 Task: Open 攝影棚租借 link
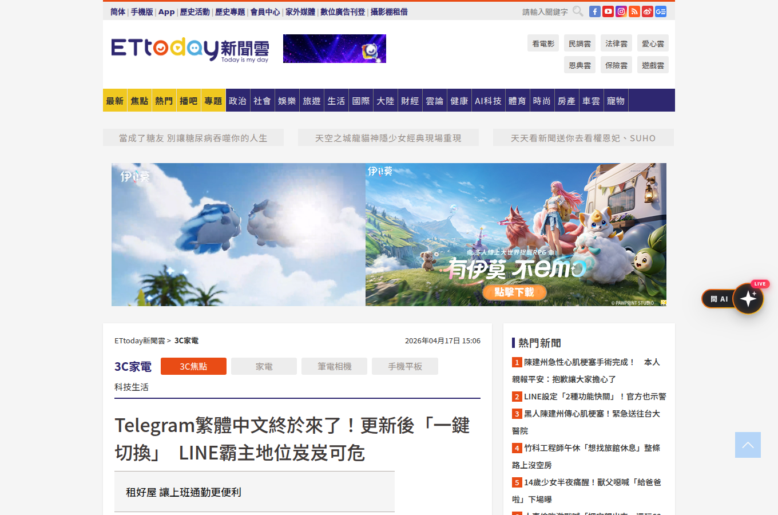pyautogui.click(x=389, y=11)
